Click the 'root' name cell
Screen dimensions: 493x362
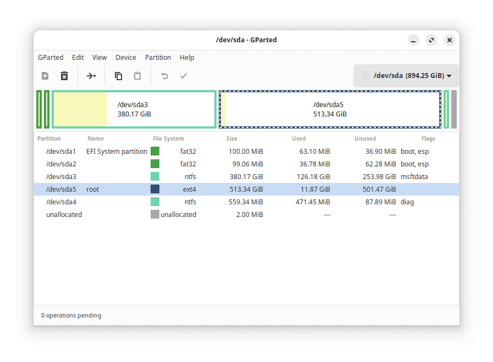[92, 189]
